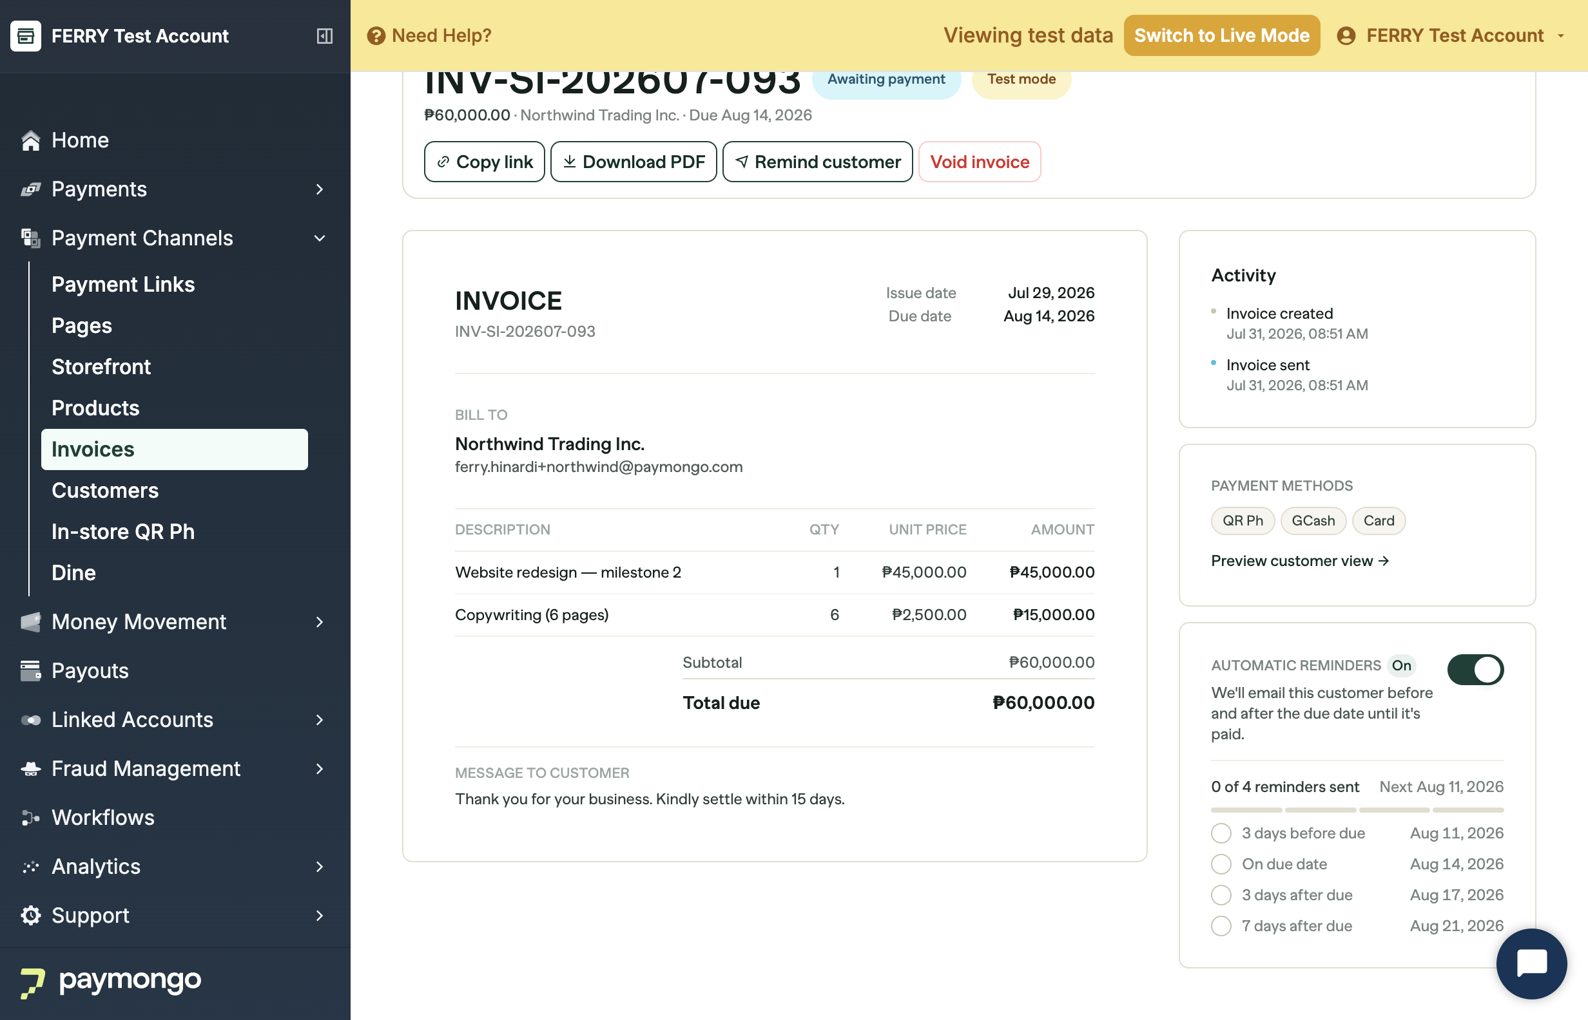The width and height of the screenshot is (1588, 1020).
Task: Click the Awaiting payment status badge
Action: coord(886,80)
